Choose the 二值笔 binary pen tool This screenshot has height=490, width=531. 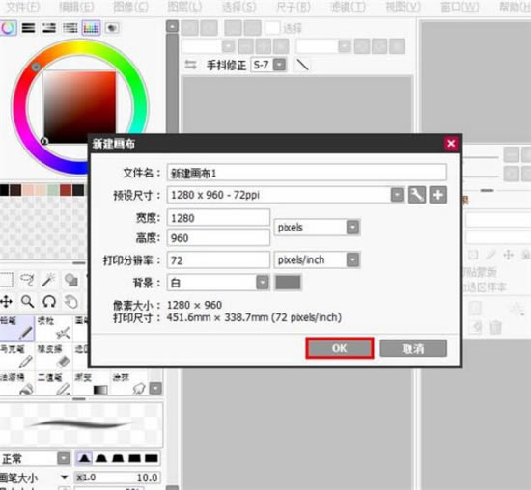[54, 384]
